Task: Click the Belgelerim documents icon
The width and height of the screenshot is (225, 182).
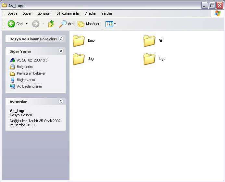Action: pyautogui.click(x=12, y=67)
